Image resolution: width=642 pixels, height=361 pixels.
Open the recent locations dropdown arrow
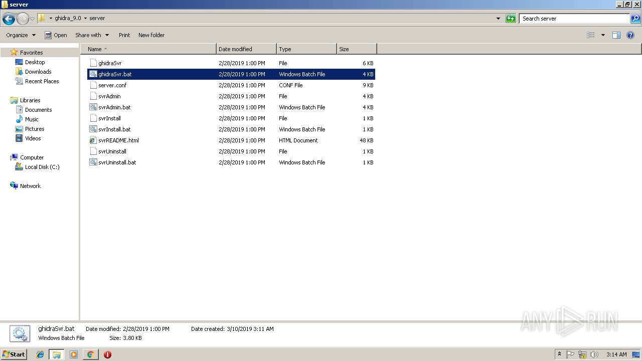coord(32,19)
